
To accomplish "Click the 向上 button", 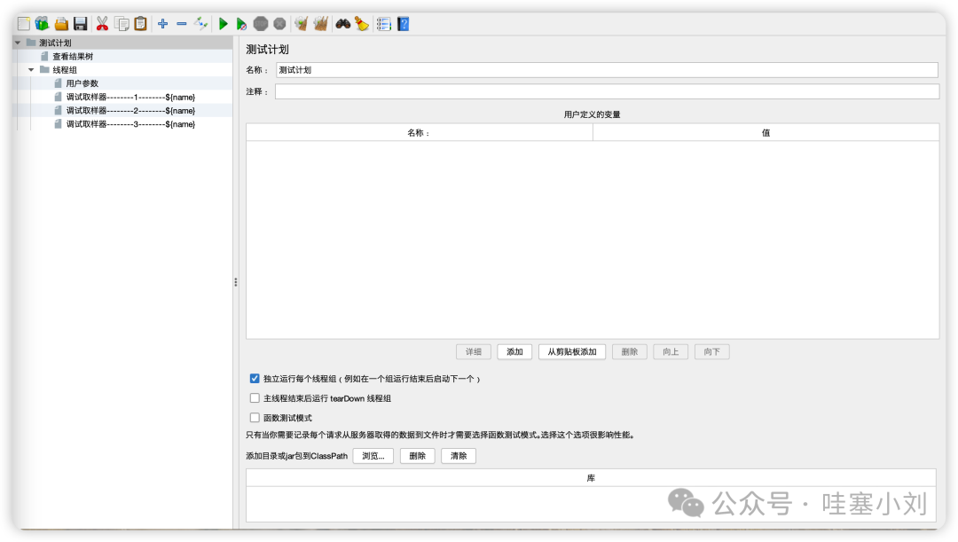I will click(671, 352).
